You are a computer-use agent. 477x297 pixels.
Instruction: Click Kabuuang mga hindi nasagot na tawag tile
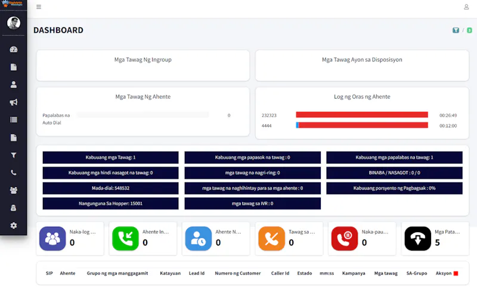(110, 173)
